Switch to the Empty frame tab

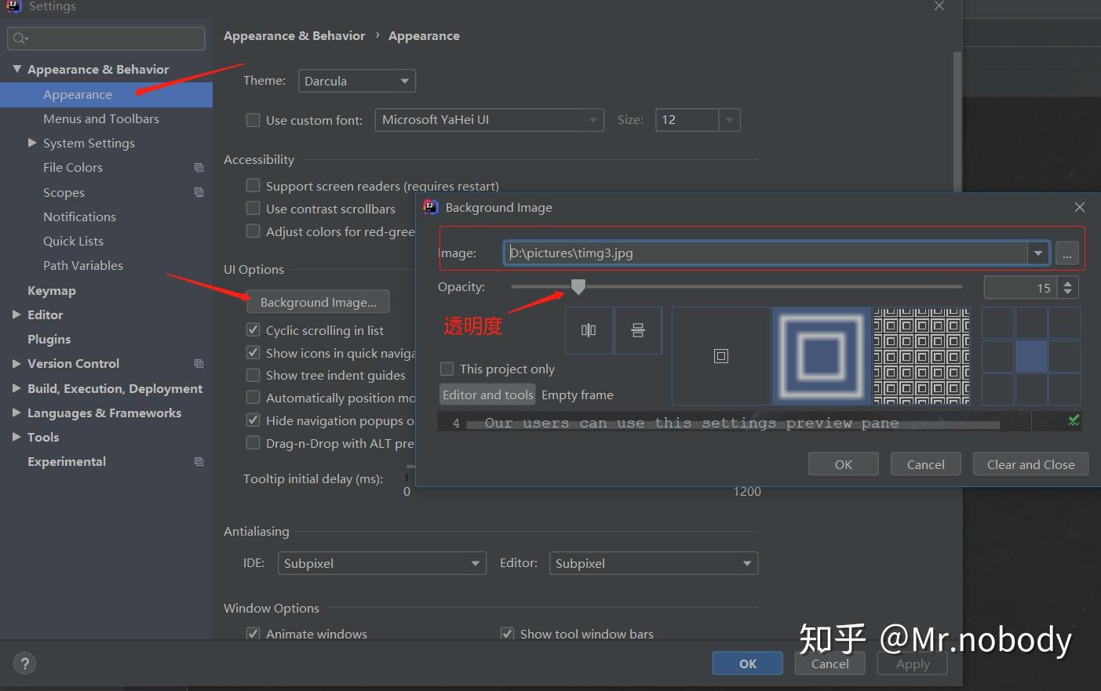577,395
